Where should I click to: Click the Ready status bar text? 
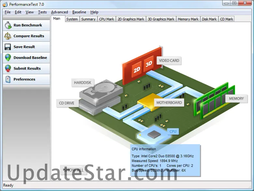[x=8, y=185]
